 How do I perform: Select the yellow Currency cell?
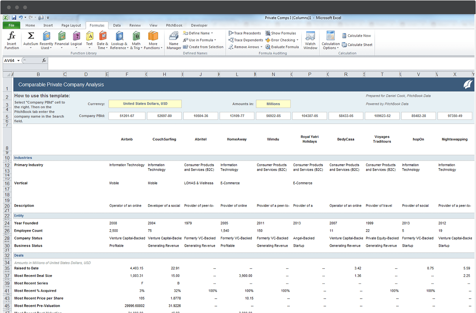pos(145,104)
